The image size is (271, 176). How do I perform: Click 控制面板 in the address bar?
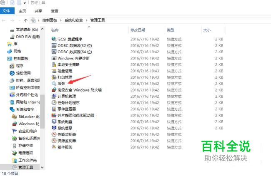click(50, 20)
